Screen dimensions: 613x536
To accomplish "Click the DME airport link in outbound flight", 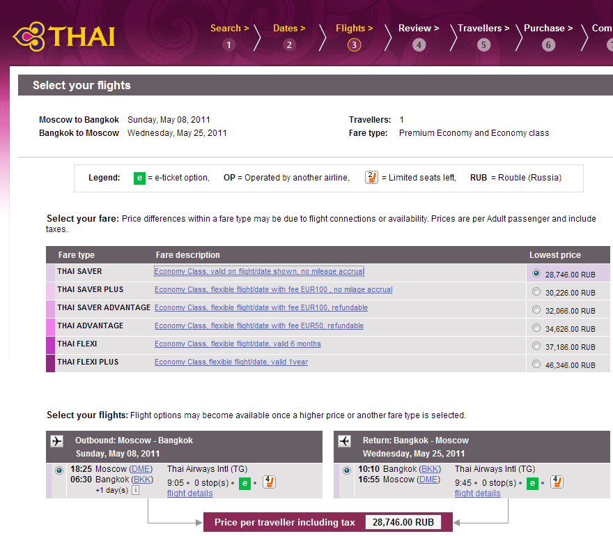I will click(x=141, y=469).
